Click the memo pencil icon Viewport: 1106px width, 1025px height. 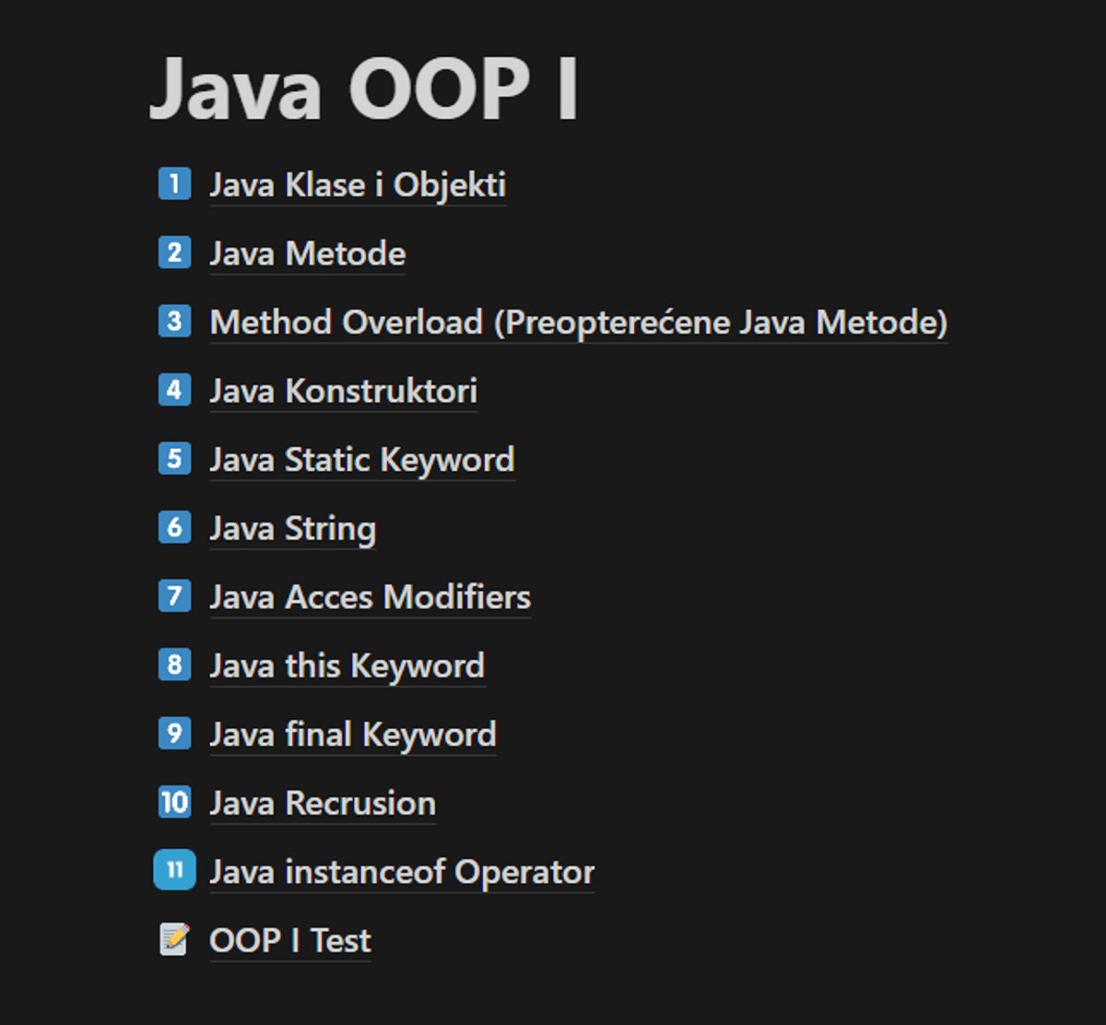(x=174, y=940)
